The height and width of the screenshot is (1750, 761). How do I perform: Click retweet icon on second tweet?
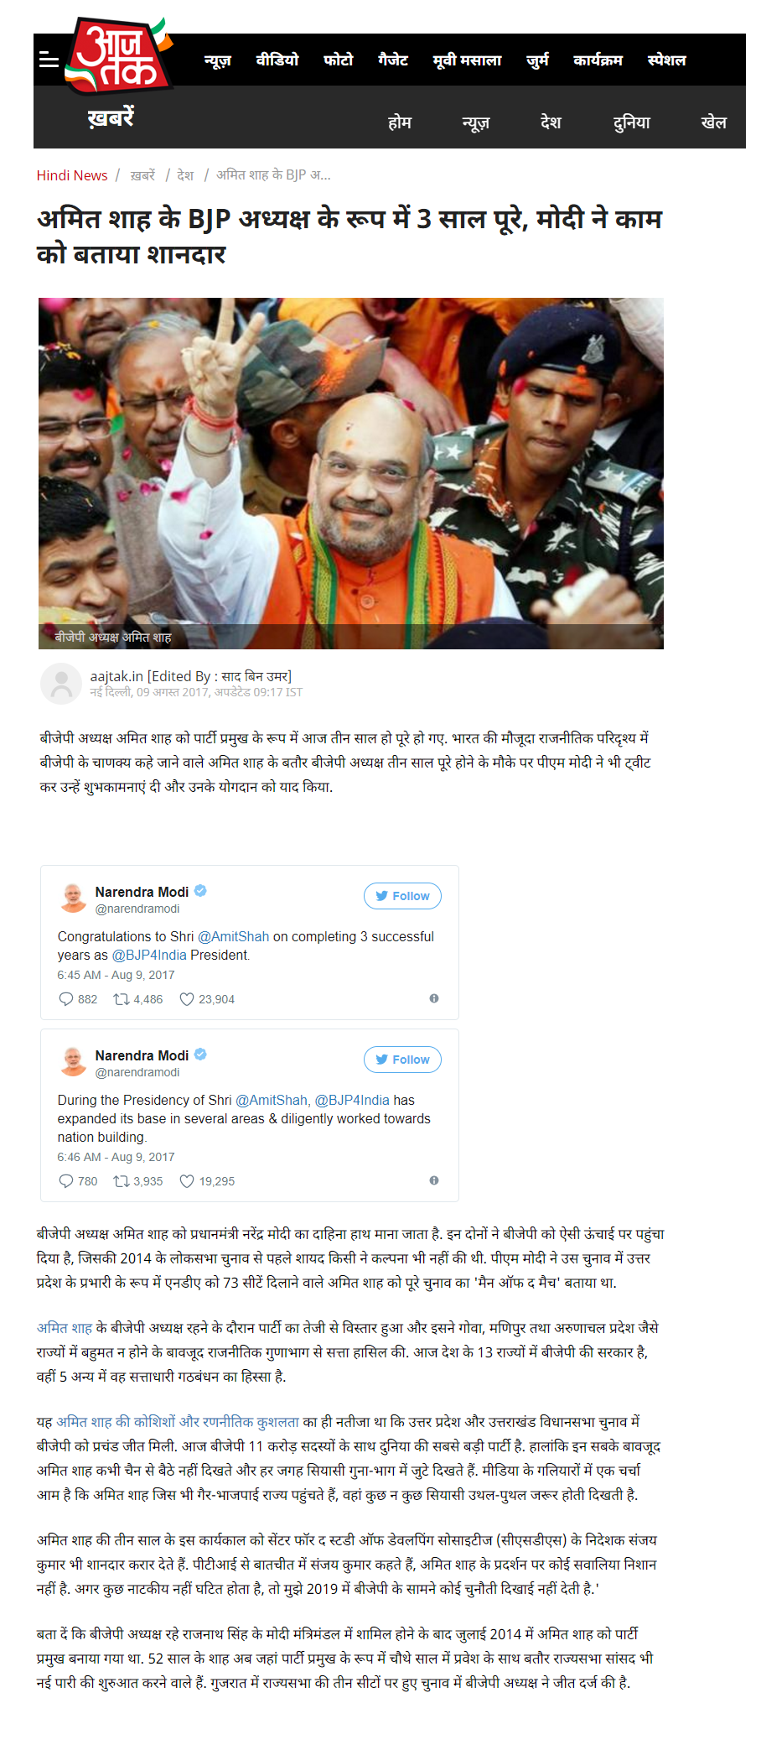122,1181
